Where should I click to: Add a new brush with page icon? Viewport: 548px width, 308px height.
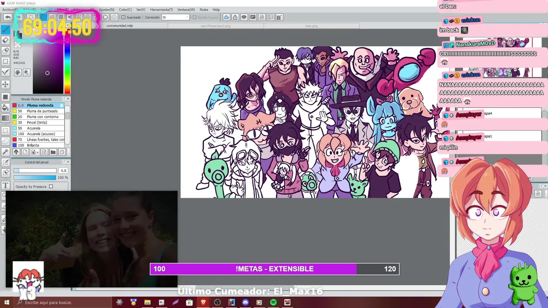point(25,152)
